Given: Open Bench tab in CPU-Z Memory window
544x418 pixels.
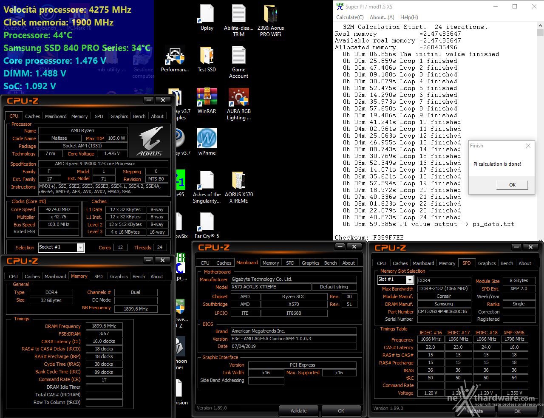Looking at the screenshot, I should tap(139, 277).
